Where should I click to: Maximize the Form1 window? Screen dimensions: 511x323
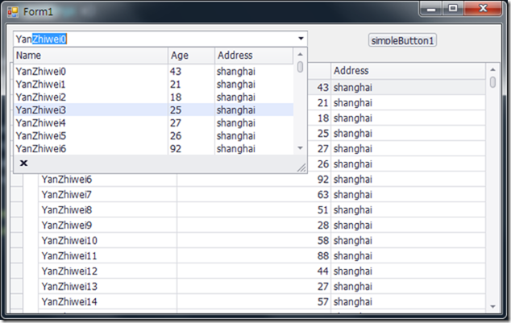coord(453,9)
